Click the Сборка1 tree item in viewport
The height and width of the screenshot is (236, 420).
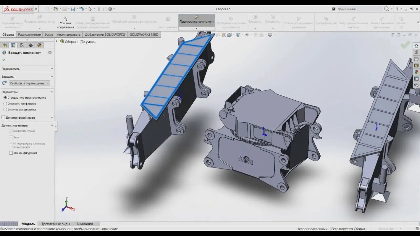point(78,42)
